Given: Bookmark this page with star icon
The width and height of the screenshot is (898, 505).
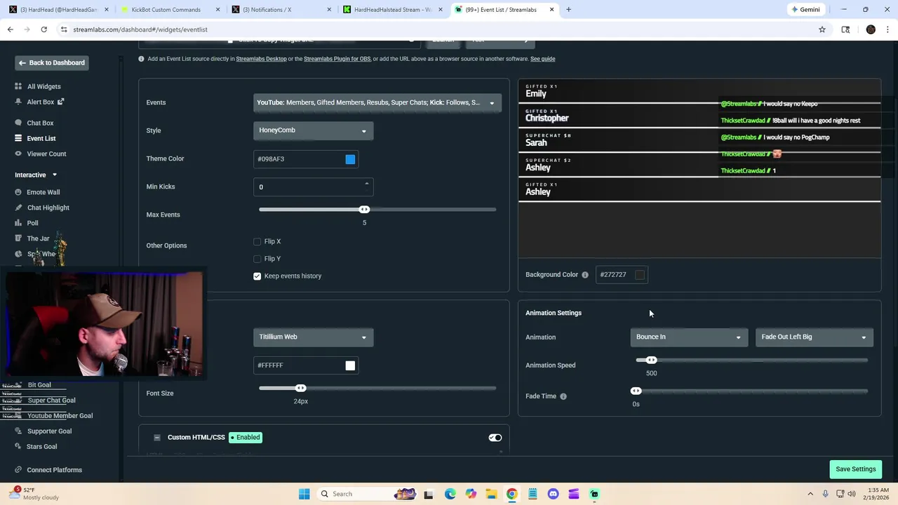Looking at the screenshot, I should point(822,29).
